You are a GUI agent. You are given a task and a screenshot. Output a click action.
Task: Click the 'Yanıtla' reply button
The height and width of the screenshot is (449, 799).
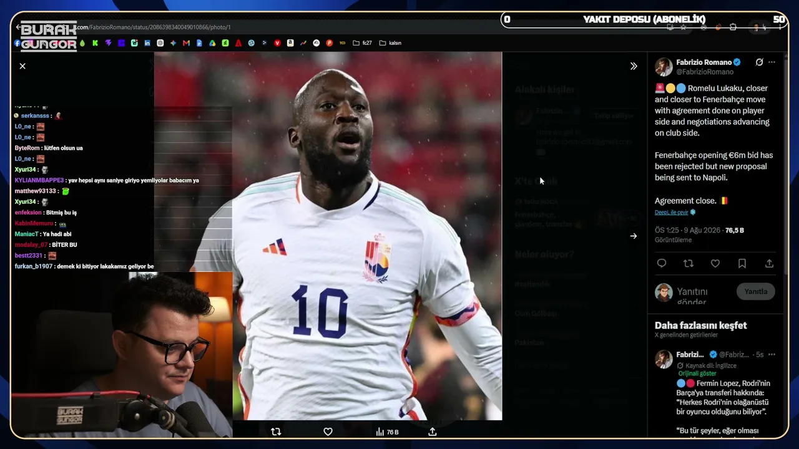756,292
